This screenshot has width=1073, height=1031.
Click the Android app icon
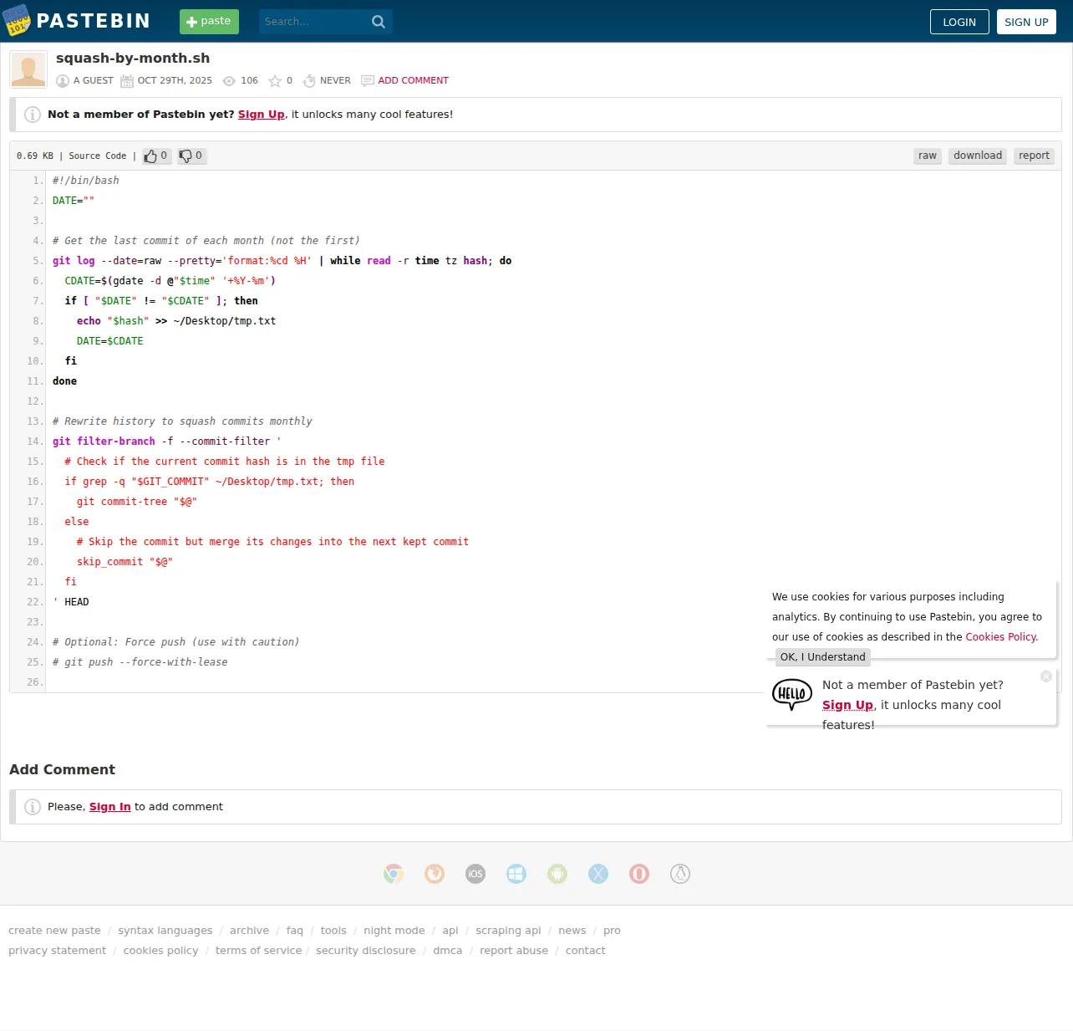click(x=557, y=874)
